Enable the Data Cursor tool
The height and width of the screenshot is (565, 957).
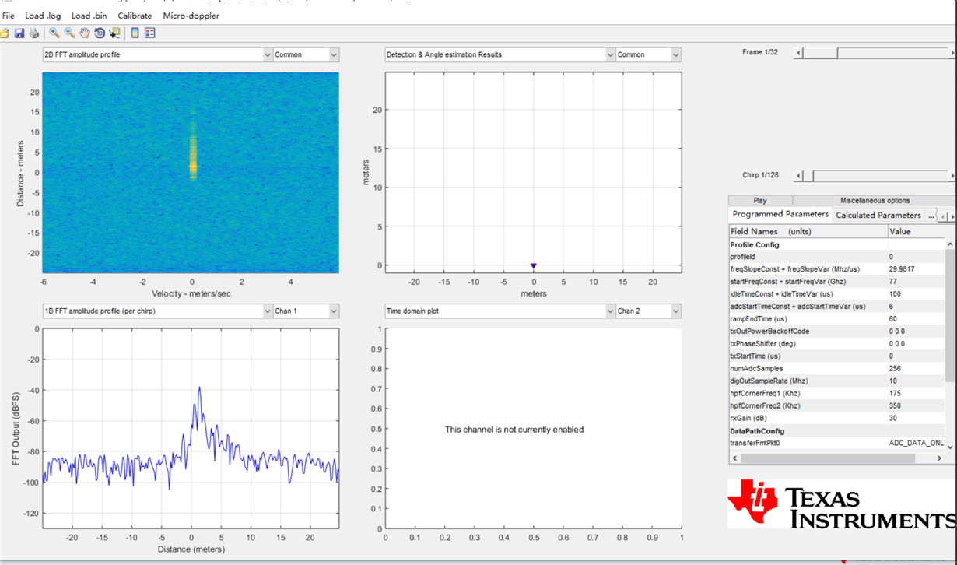[114, 33]
